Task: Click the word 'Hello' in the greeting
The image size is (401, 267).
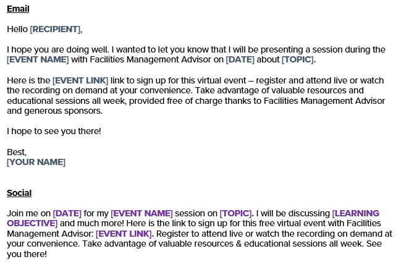Action: click(17, 29)
